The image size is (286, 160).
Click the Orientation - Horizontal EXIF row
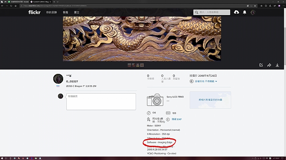point(163,130)
